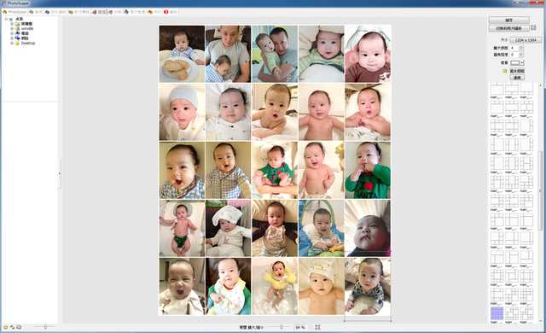Switch to the 檢視 viewer tab

pos(36,12)
